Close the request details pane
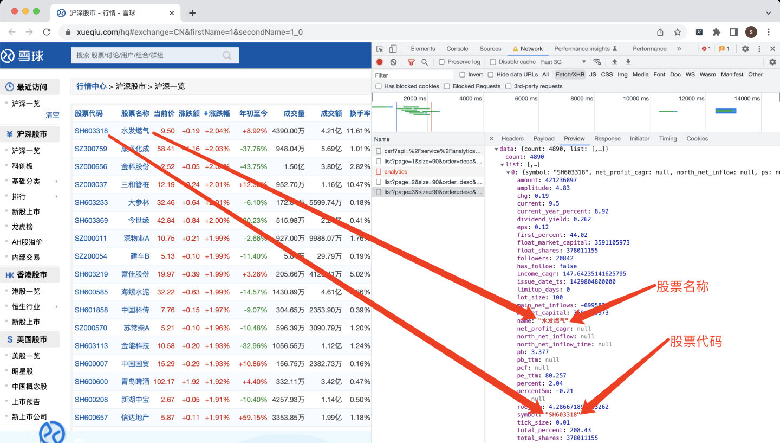 coord(491,138)
